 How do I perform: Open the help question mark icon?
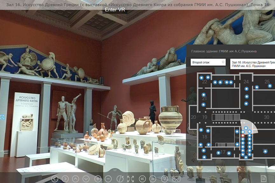pyautogui.click(x=164, y=179)
